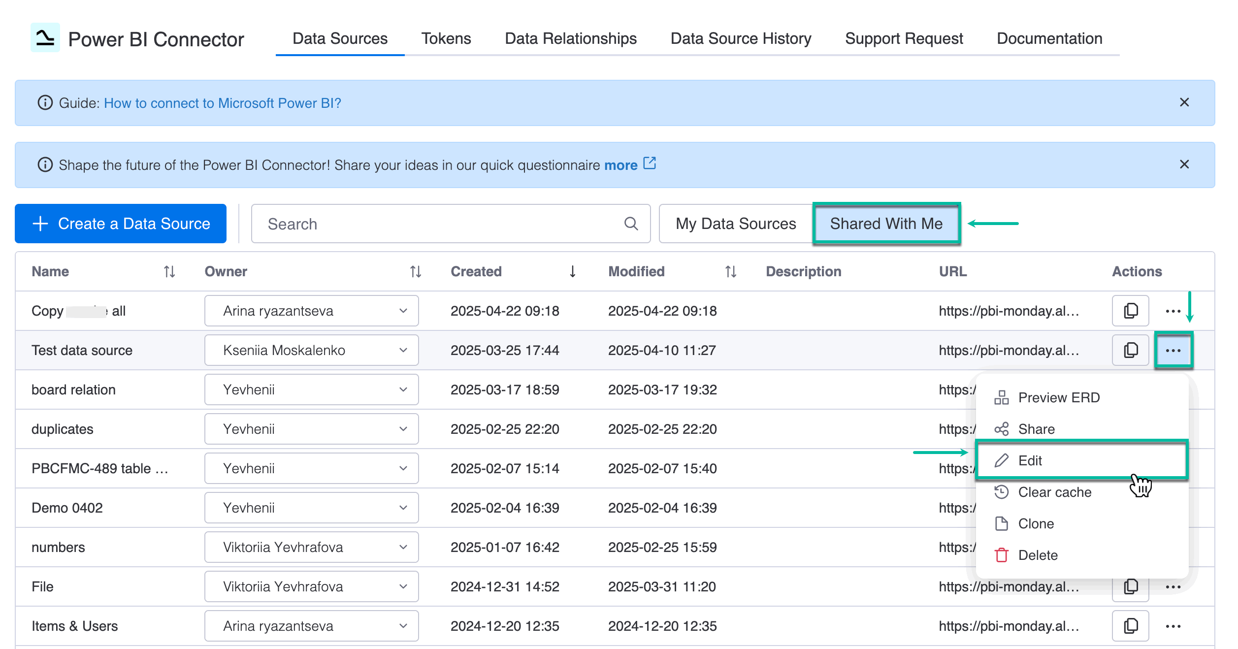Click inside the Search input field
This screenshot has width=1238, height=649.
point(419,224)
